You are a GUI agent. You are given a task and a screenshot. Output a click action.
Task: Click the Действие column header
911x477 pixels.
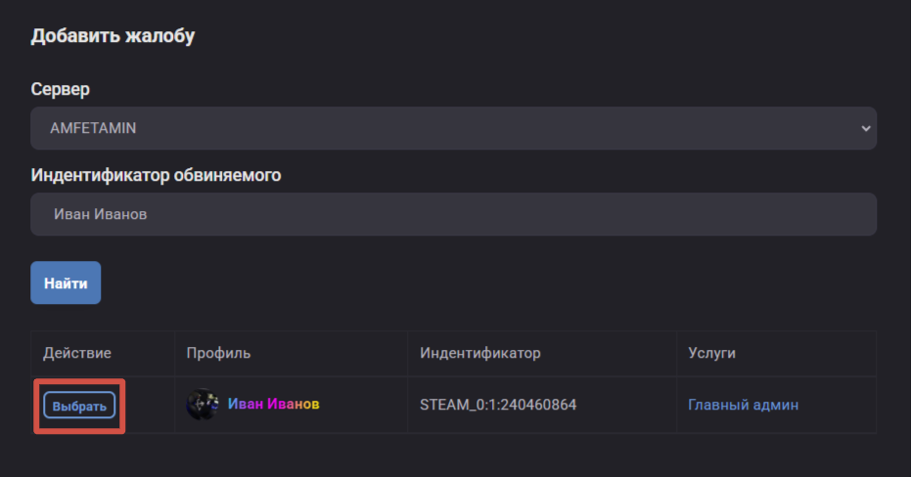tap(76, 353)
